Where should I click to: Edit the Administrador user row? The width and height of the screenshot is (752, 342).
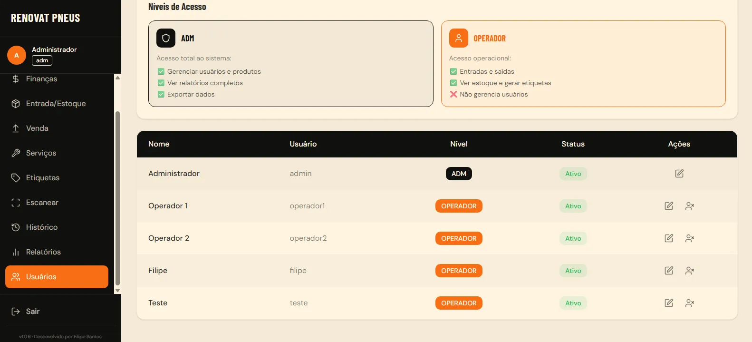(x=679, y=174)
